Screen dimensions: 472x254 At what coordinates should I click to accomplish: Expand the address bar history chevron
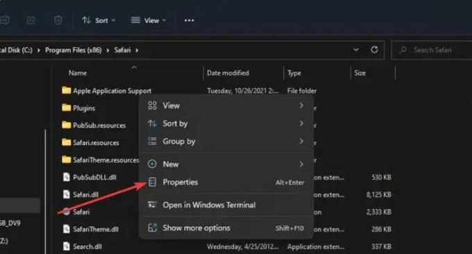tap(356, 50)
